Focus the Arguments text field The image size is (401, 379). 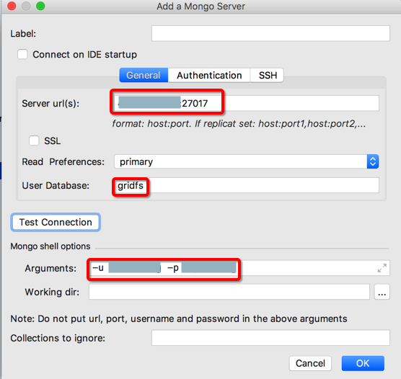pos(239,268)
